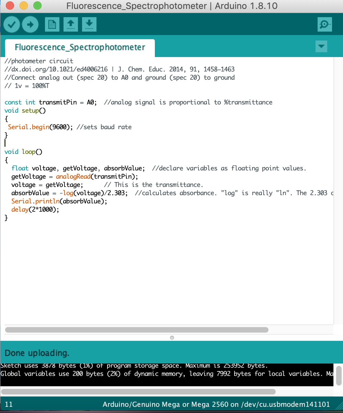343x413 pixels.
Task: Click the "// 1v = 100%T" comment
Action: 27,86
